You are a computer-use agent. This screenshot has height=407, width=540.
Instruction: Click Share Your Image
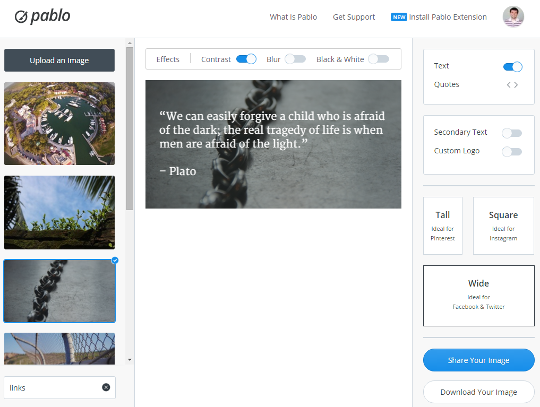tap(478, 360)
